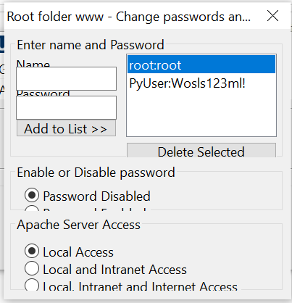
Task: Click the Enter name and Password group heading
Action: 91,45
